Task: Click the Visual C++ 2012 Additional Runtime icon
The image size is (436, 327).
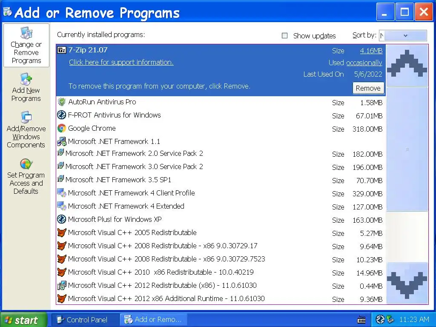Action: 61,298
